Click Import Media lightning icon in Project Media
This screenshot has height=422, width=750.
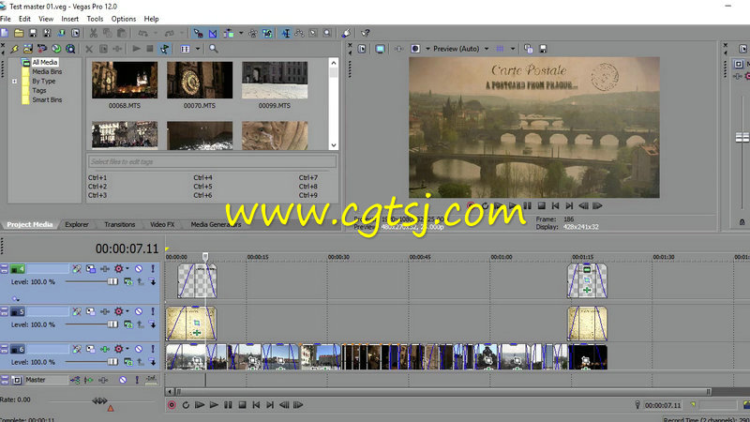14,49
